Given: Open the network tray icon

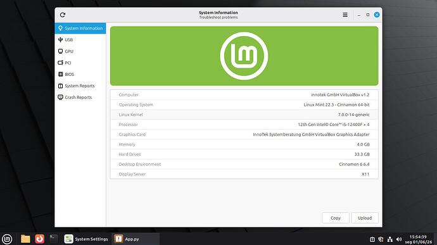Looking at the screenshot, I should coord(390,239).
